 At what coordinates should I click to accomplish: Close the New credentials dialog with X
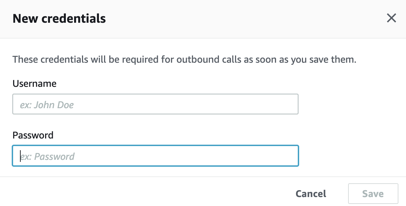[x=391, y=18]
